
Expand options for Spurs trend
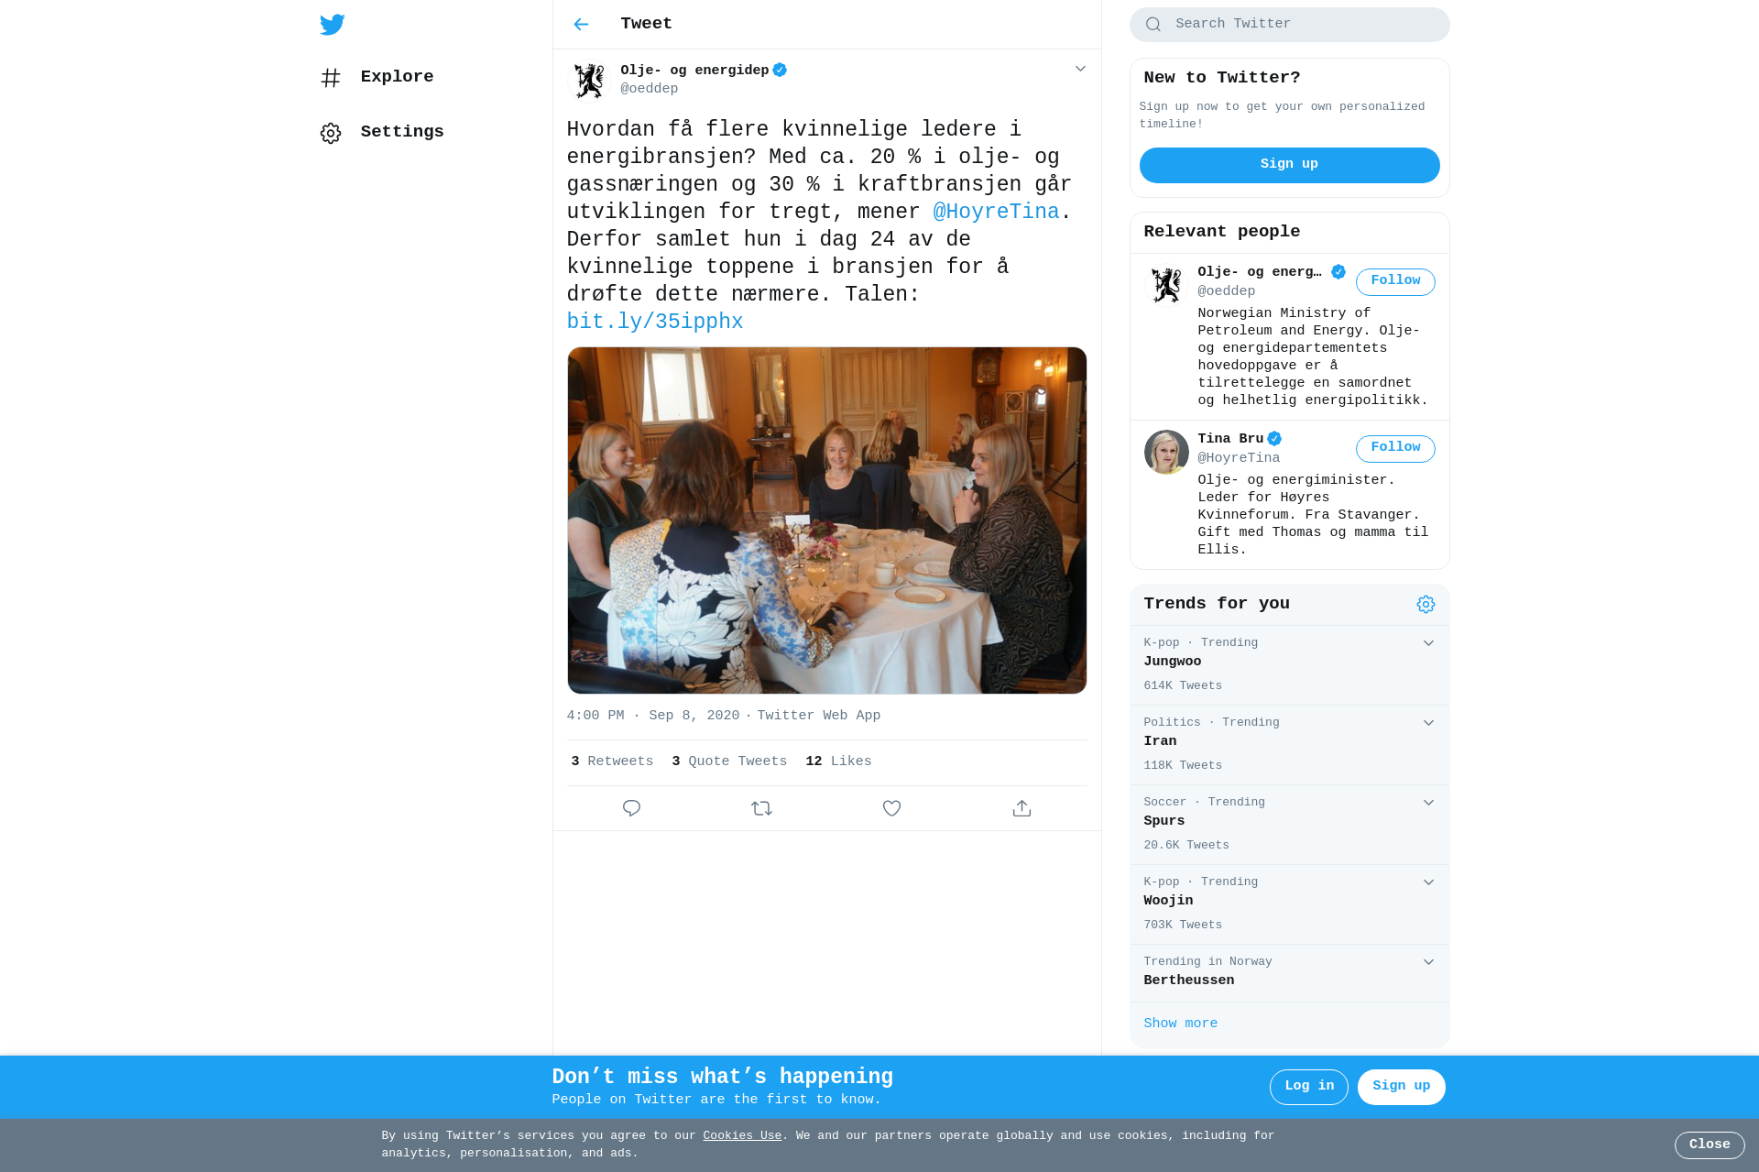pyautogui.click(x=1428, y=803)
